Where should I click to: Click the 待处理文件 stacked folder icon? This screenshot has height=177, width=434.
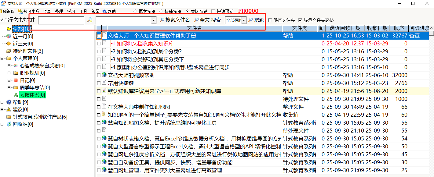pyautogui.click(x=9, y=51)
